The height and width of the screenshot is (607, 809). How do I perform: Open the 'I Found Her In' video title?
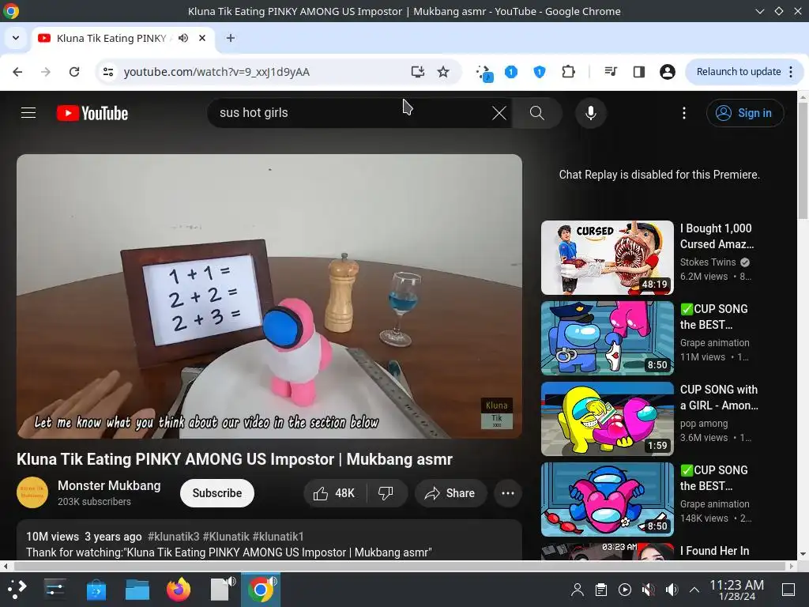coord(714,551)
